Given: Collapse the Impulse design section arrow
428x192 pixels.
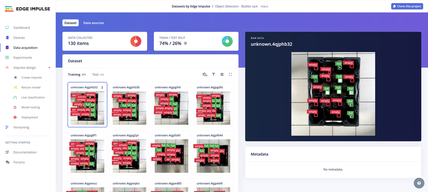Looking at the screenshot, I should point(49,68).
